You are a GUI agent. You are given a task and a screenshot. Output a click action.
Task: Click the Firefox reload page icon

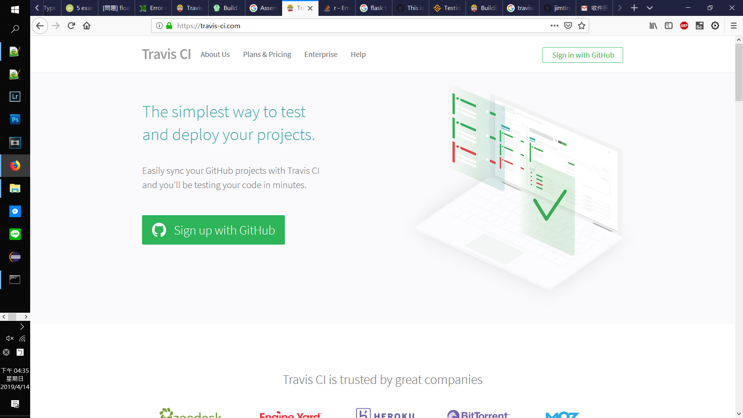coord(71,26)
